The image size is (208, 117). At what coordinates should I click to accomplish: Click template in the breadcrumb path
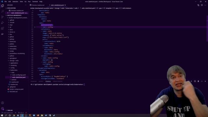click(109, 8)
